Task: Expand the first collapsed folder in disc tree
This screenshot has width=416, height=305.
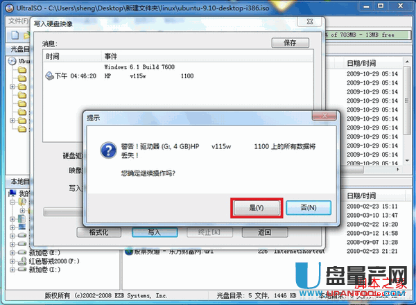Action: coord(12,87)
